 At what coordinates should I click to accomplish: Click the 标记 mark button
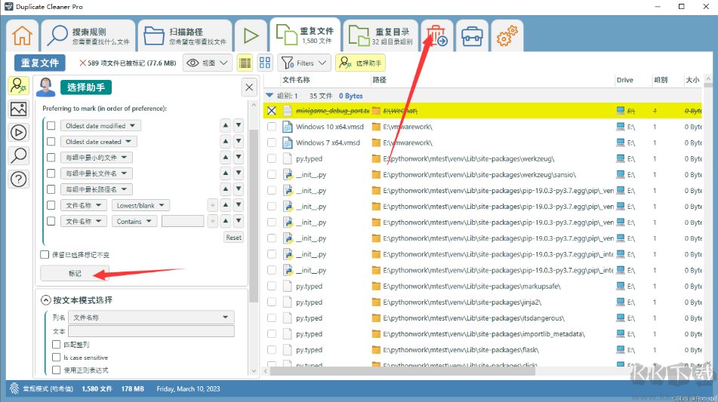coord(75,274)
